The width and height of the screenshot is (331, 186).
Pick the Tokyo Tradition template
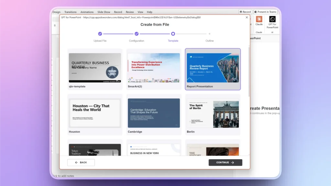tap(95, 150)
